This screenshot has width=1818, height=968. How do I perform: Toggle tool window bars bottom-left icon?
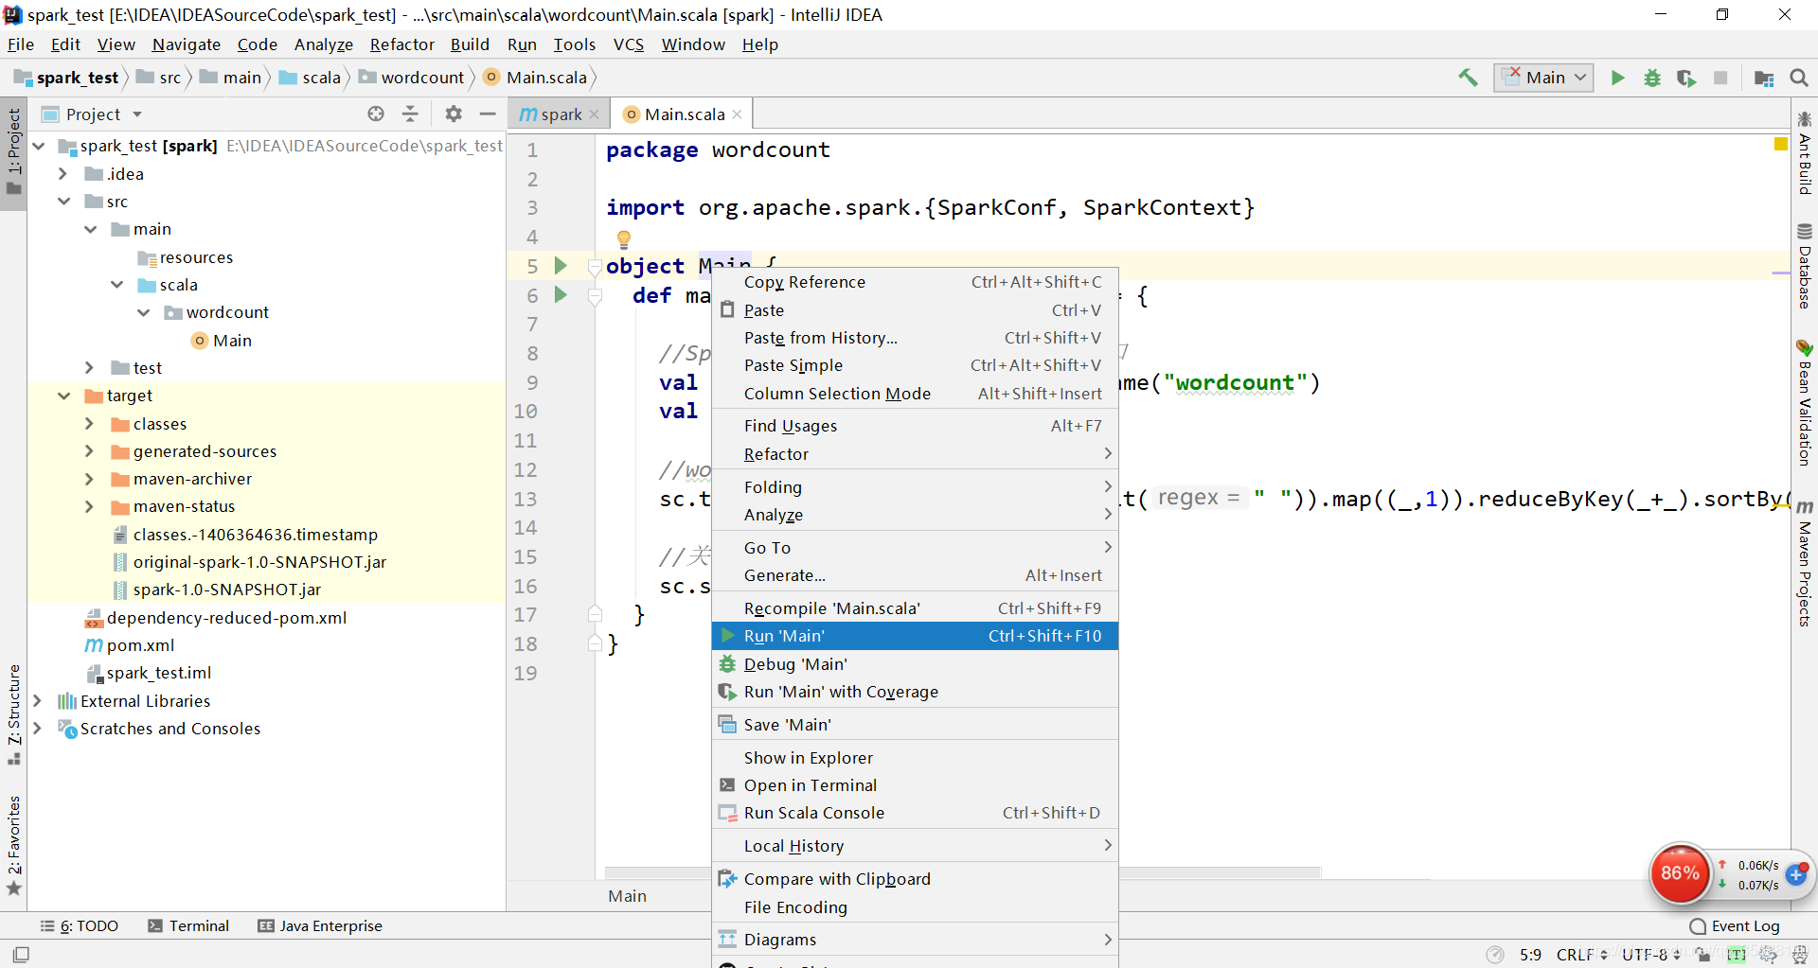21,955
